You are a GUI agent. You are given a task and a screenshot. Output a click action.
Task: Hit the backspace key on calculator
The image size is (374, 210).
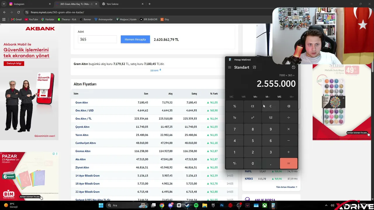(x=289, y=106)
